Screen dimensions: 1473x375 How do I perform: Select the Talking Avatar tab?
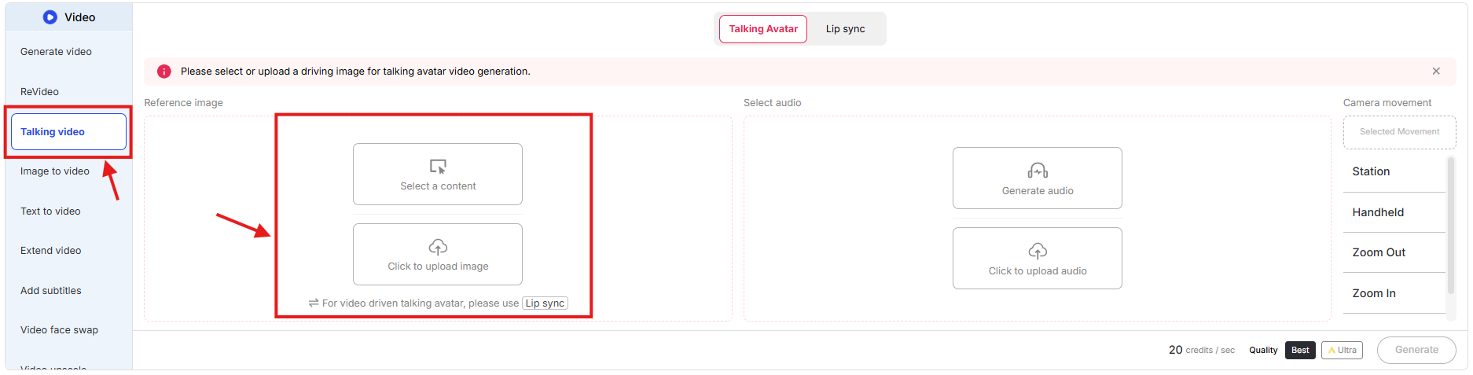pos(762,29)
